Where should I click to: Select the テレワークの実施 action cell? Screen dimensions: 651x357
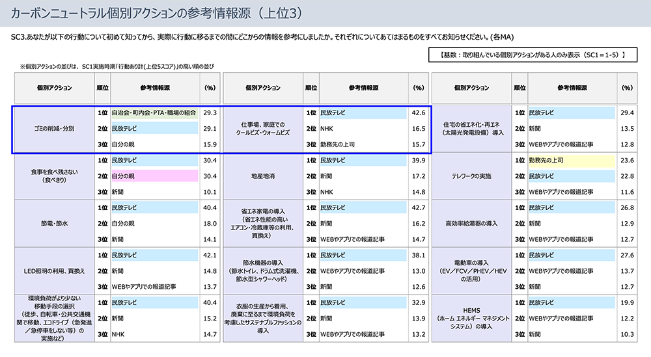pyautogui.click(x=471, y=176)
